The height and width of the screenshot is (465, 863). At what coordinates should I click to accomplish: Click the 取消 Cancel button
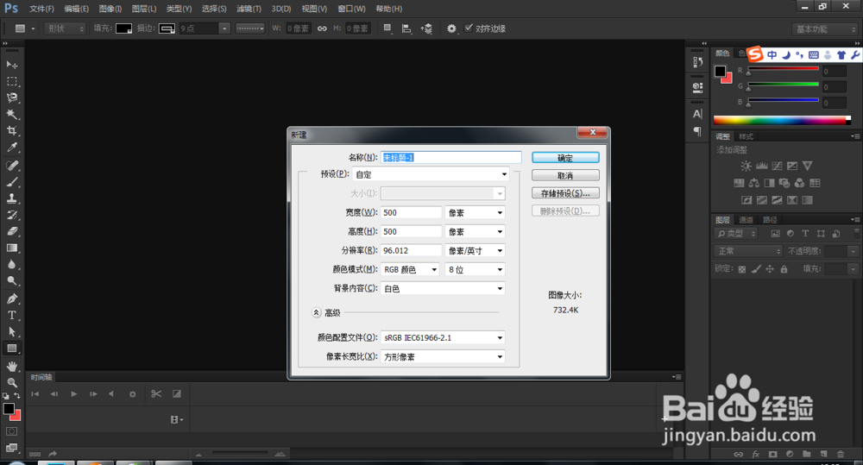[565, 175]
